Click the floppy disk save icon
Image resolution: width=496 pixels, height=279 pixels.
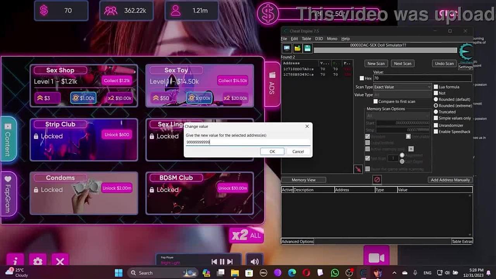(307, 48)
